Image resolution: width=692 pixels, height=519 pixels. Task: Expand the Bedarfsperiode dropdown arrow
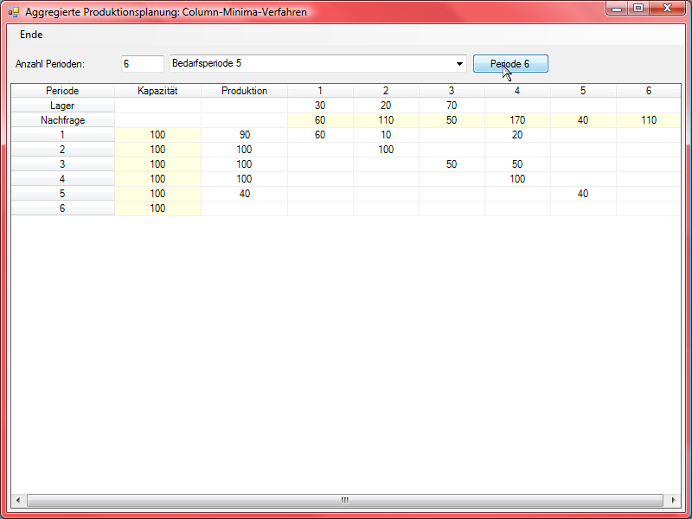[459, 64]
